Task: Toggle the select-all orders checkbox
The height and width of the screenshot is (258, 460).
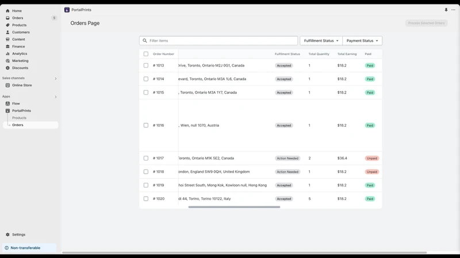Action: [146, 54]
